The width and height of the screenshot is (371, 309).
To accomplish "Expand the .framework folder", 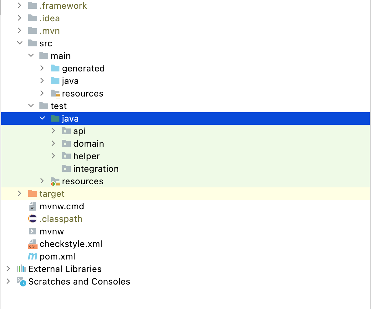I will pos(19,6).
